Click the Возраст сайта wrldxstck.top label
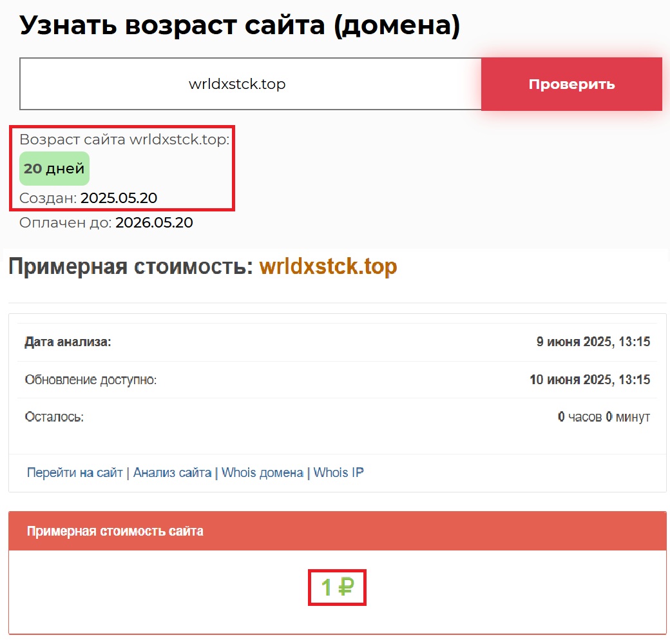The image size is (670, 642). 124,140
